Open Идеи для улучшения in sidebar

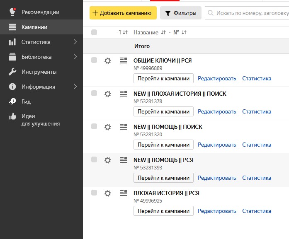point(41,120)
